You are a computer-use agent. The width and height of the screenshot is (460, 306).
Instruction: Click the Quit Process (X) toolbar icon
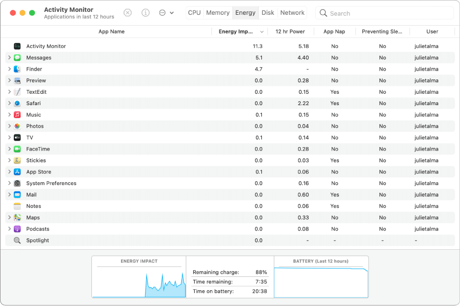(127, 12)
